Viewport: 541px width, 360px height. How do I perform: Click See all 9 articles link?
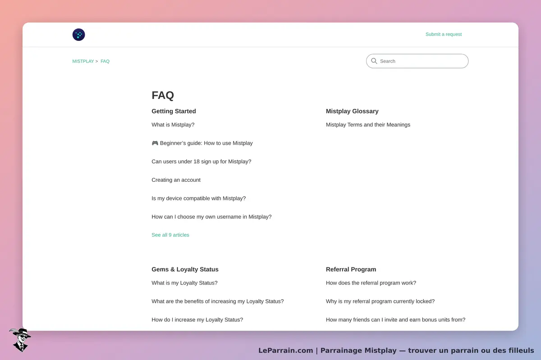pos(170,235)
